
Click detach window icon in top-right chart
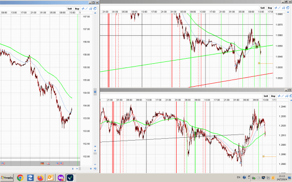coord(288,8)
